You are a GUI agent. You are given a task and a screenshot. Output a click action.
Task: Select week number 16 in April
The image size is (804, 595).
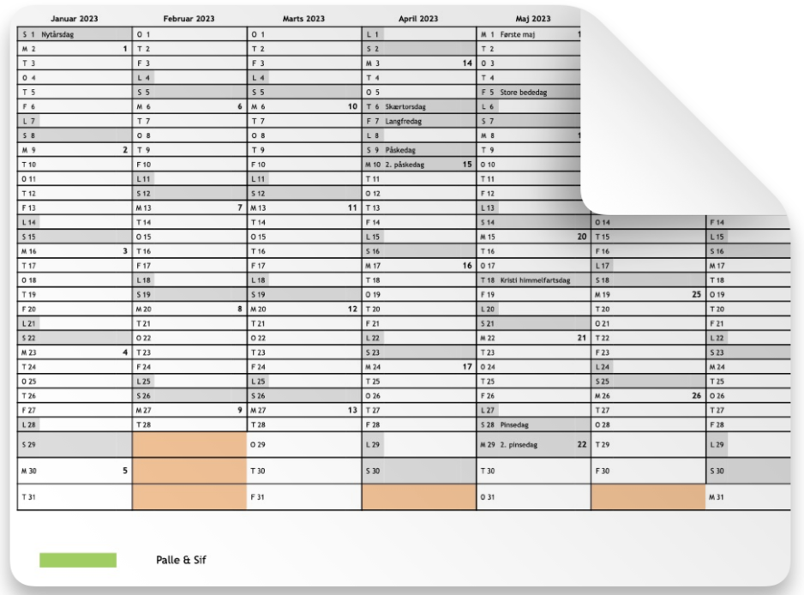[x=467, y=266]
